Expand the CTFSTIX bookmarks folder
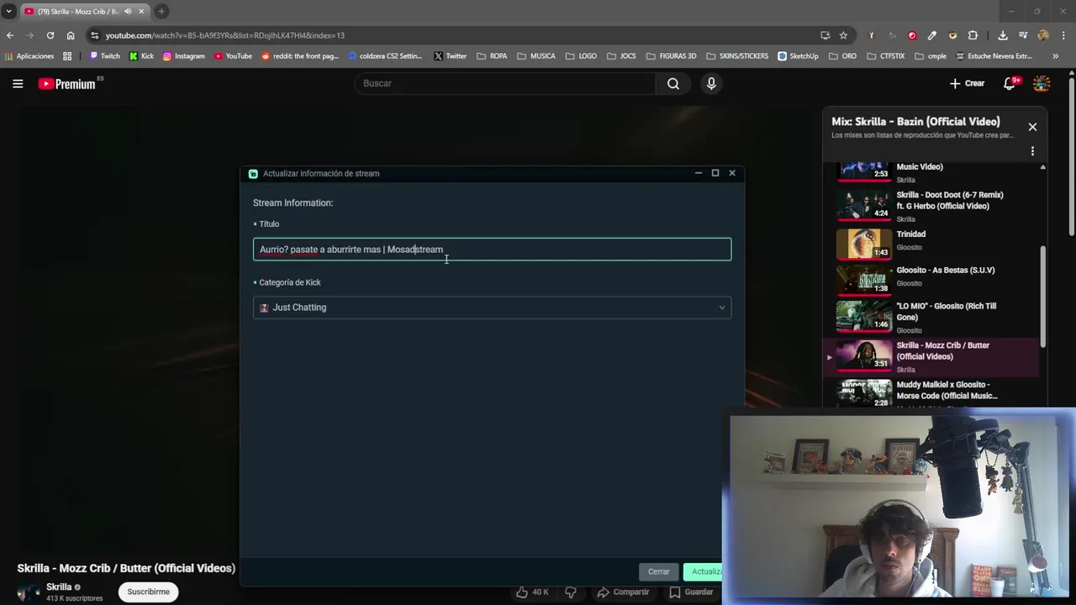This screenshot has width=1076, height=605. pos(885,56)
